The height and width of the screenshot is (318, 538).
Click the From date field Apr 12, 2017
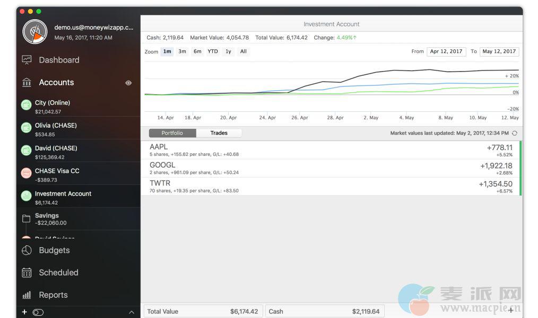446,51
